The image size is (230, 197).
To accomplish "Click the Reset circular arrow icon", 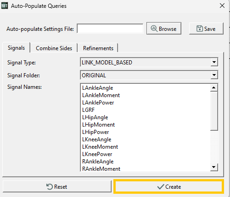I will click(x=50, y=187).
